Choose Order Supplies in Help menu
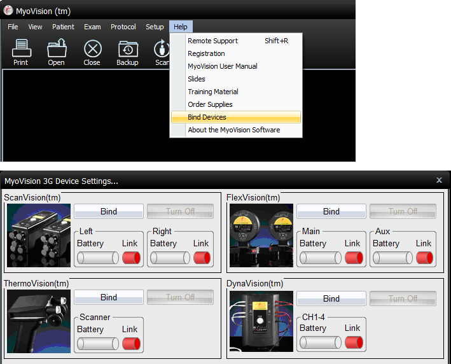This screenshot has height=364, width=451. [x=236, y=104]
